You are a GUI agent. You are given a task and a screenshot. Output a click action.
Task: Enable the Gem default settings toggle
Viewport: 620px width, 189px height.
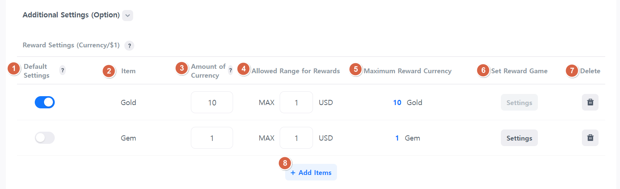45,138
